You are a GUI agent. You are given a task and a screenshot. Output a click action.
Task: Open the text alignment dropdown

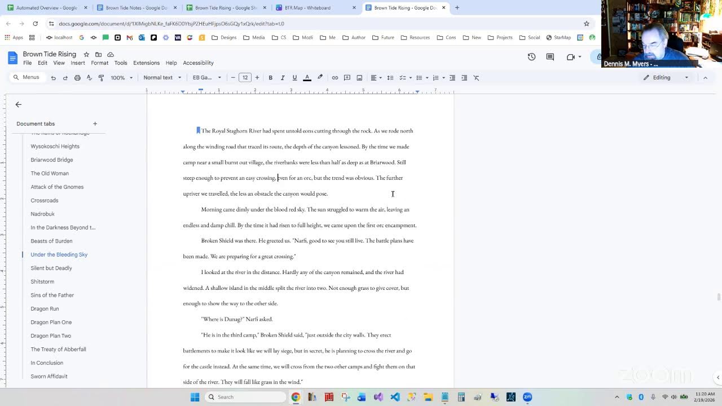click(376, 78)
